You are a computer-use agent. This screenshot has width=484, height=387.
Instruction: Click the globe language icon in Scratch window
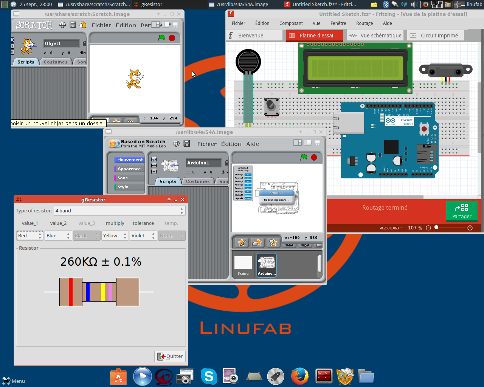coord(62,25)
